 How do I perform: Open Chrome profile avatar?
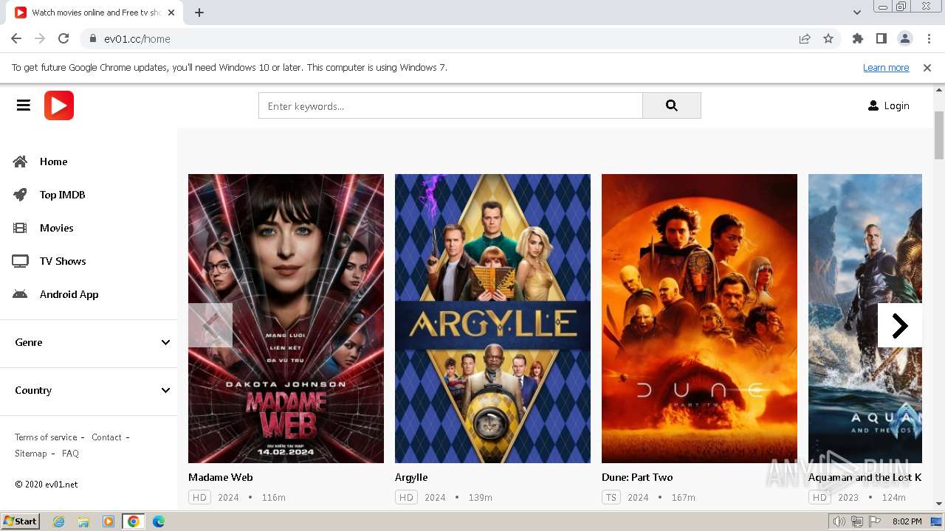[x=905, y=38]
